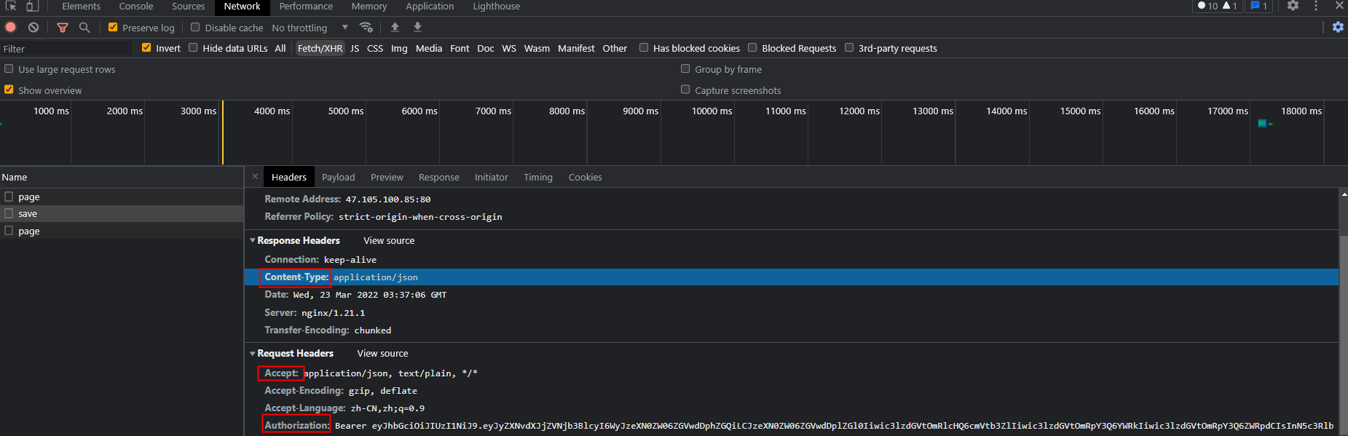Filter requests by CSS
This screenshot has width=1348, height=436.
click(x=375, y=48)
